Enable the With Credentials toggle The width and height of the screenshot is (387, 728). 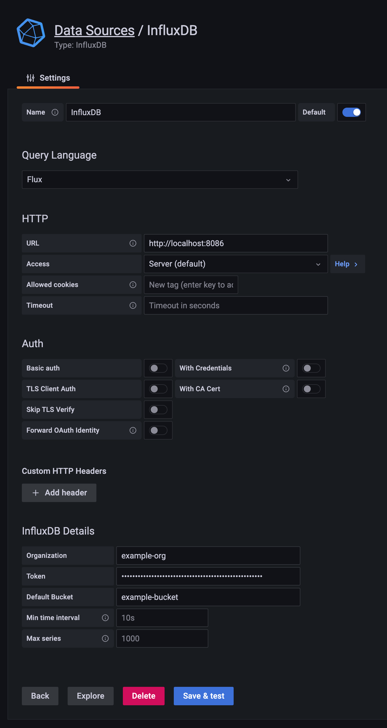tap(311, 368)
